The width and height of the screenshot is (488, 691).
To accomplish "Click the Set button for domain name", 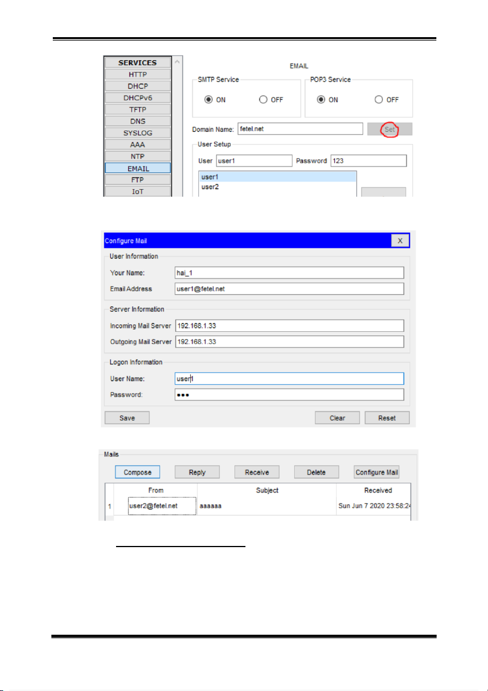I will [x=390, y=129].
